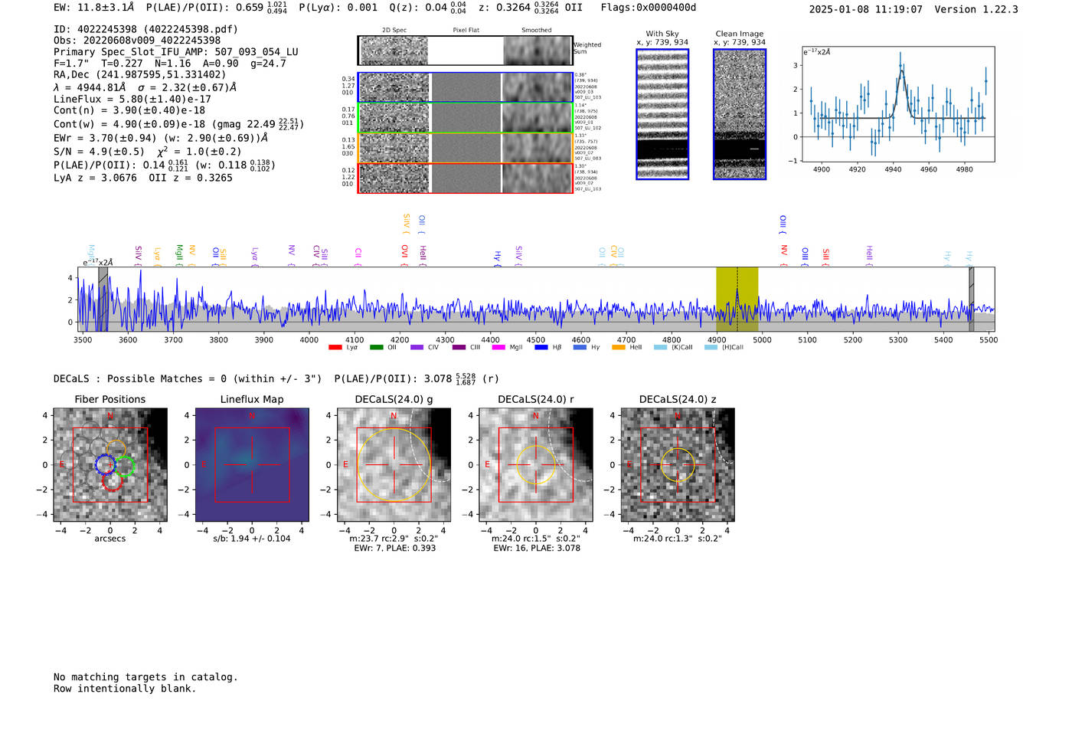
Task: Click the RA,Dec coordinates line
Action: coord(140,74)
